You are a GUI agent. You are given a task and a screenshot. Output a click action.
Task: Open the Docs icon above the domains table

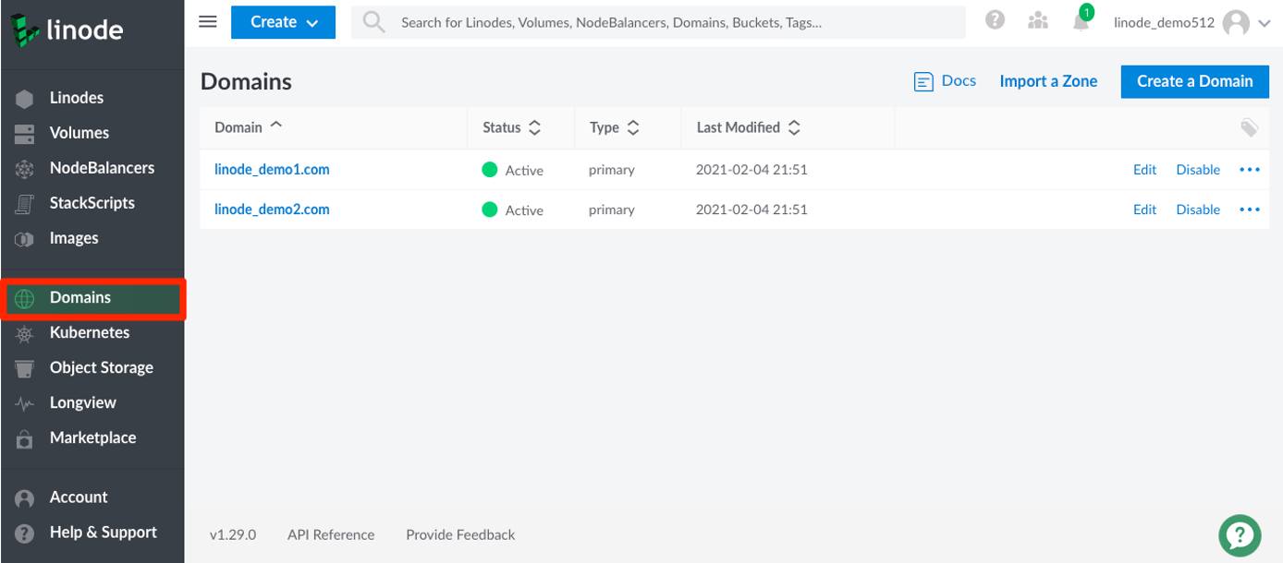pyautogui.click(x=924, y=80)
